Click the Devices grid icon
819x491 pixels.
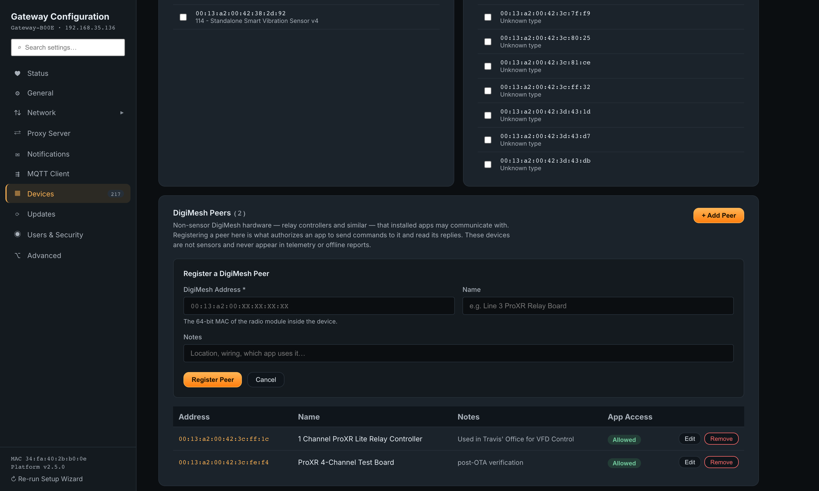(x=17, y=194)
